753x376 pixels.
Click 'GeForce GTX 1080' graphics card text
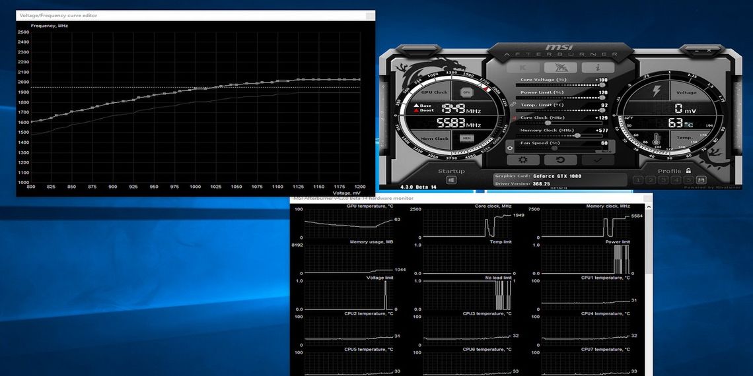(557, 176)
